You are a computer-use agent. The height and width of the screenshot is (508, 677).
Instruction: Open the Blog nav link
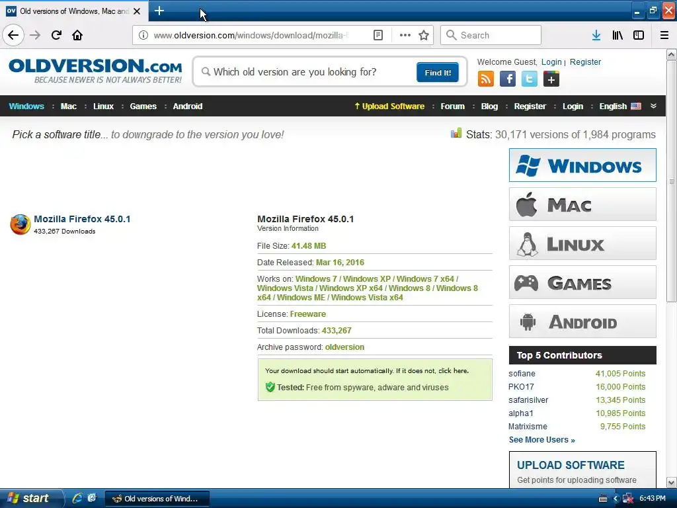pyautogui.click(x=489, y=106)
